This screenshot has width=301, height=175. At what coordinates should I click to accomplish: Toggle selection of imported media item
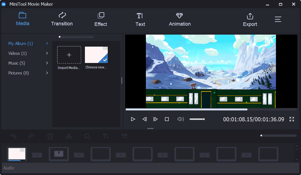tap(96, 55)
